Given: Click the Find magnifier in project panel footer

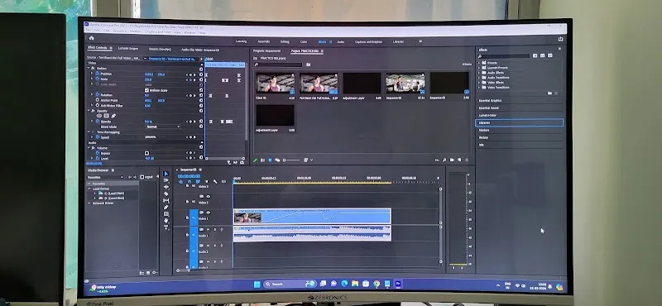Looking at the screenshot, I should [x=444, y=160].
